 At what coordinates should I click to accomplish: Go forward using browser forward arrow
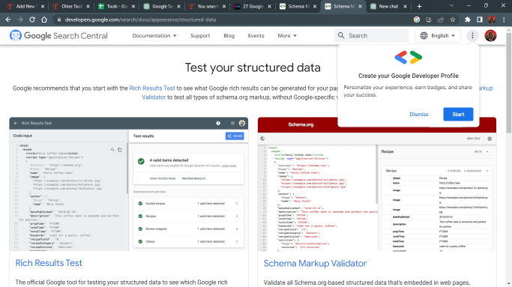[20, 19]
